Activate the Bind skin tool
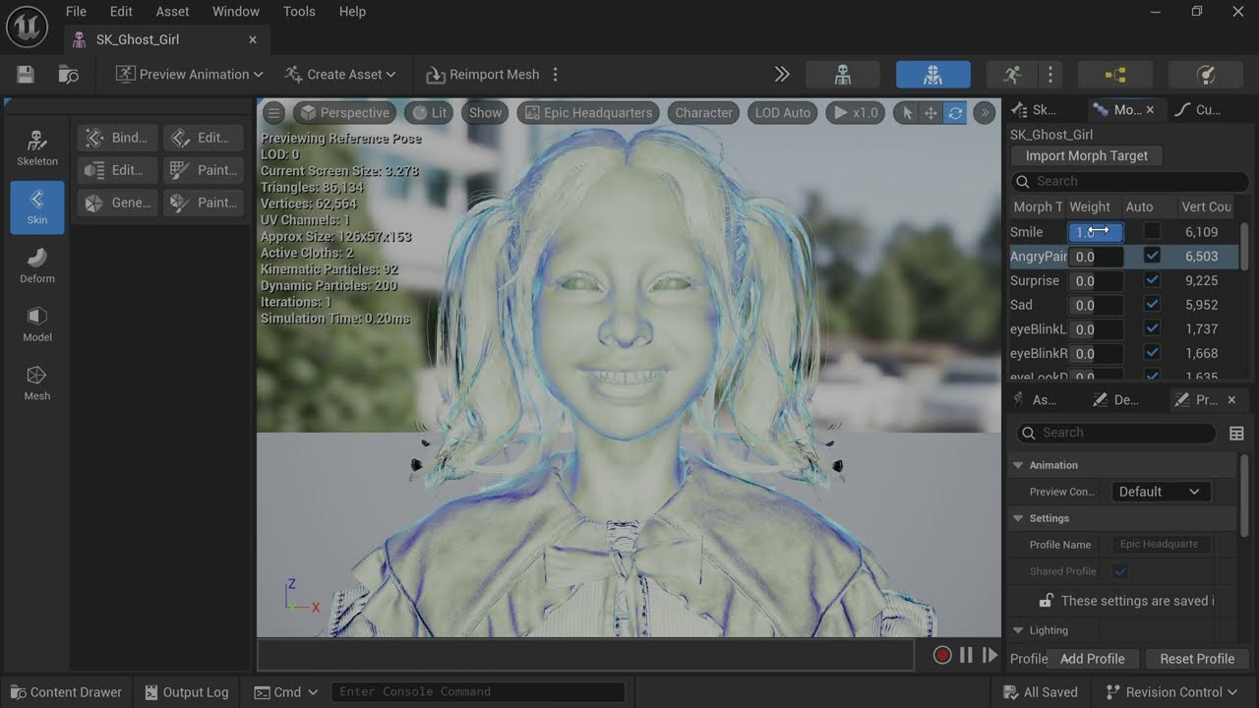This screenshot has height=708, width=1259. point(118,138)
